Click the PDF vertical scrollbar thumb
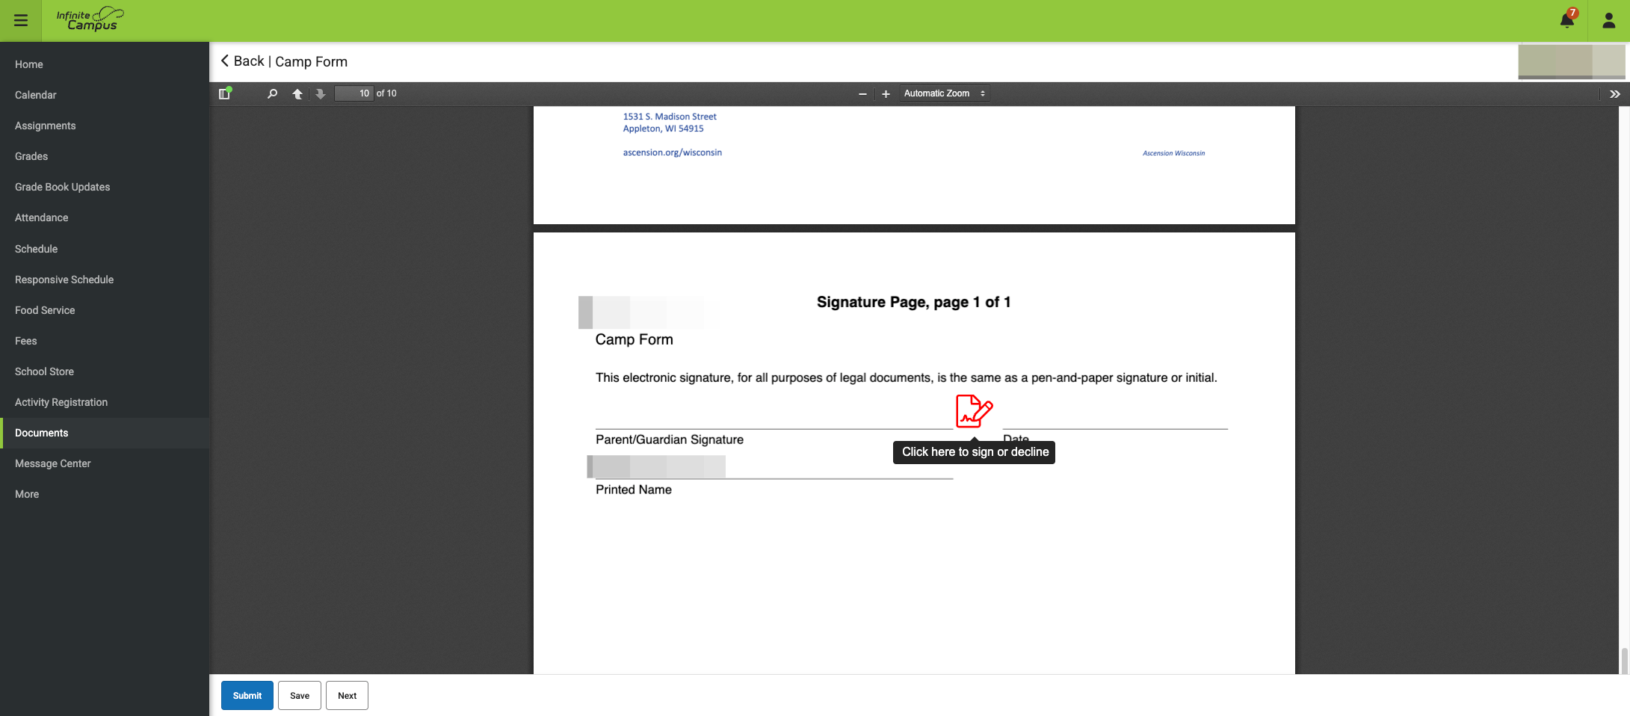Viewport: 1630px width, 716px height. (x=1625, y=661)
